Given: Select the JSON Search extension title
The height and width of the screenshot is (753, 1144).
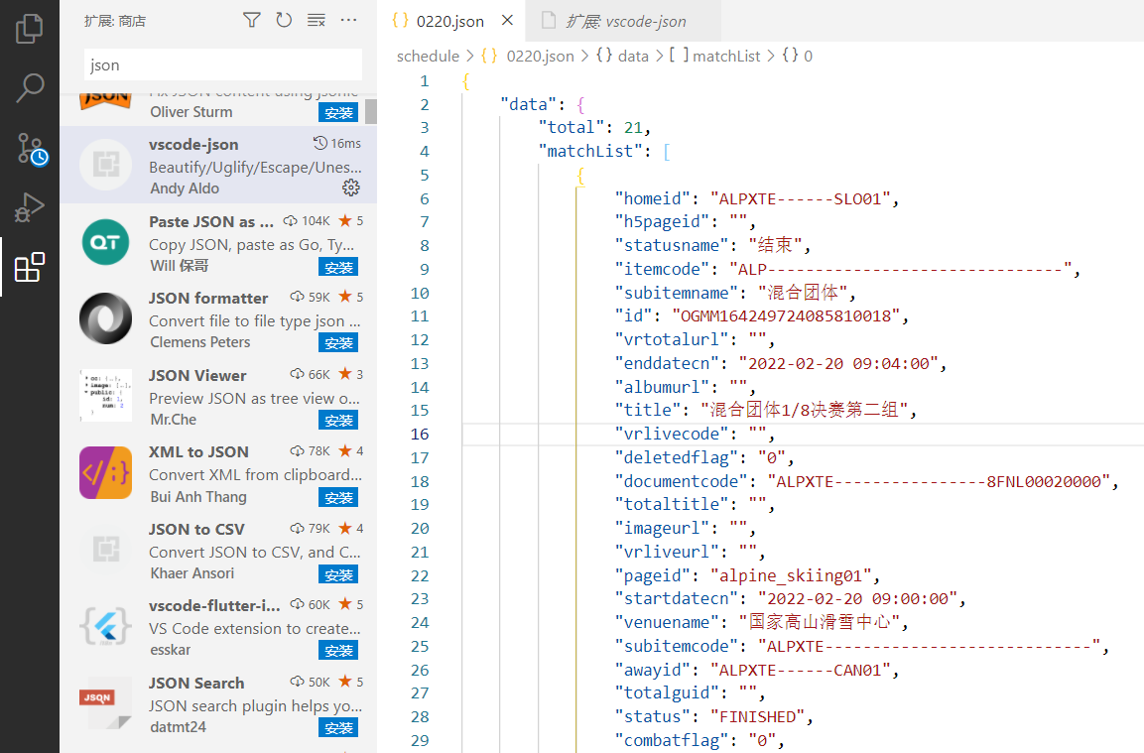Looking at the screenshot, I should [x=196, y=684].
